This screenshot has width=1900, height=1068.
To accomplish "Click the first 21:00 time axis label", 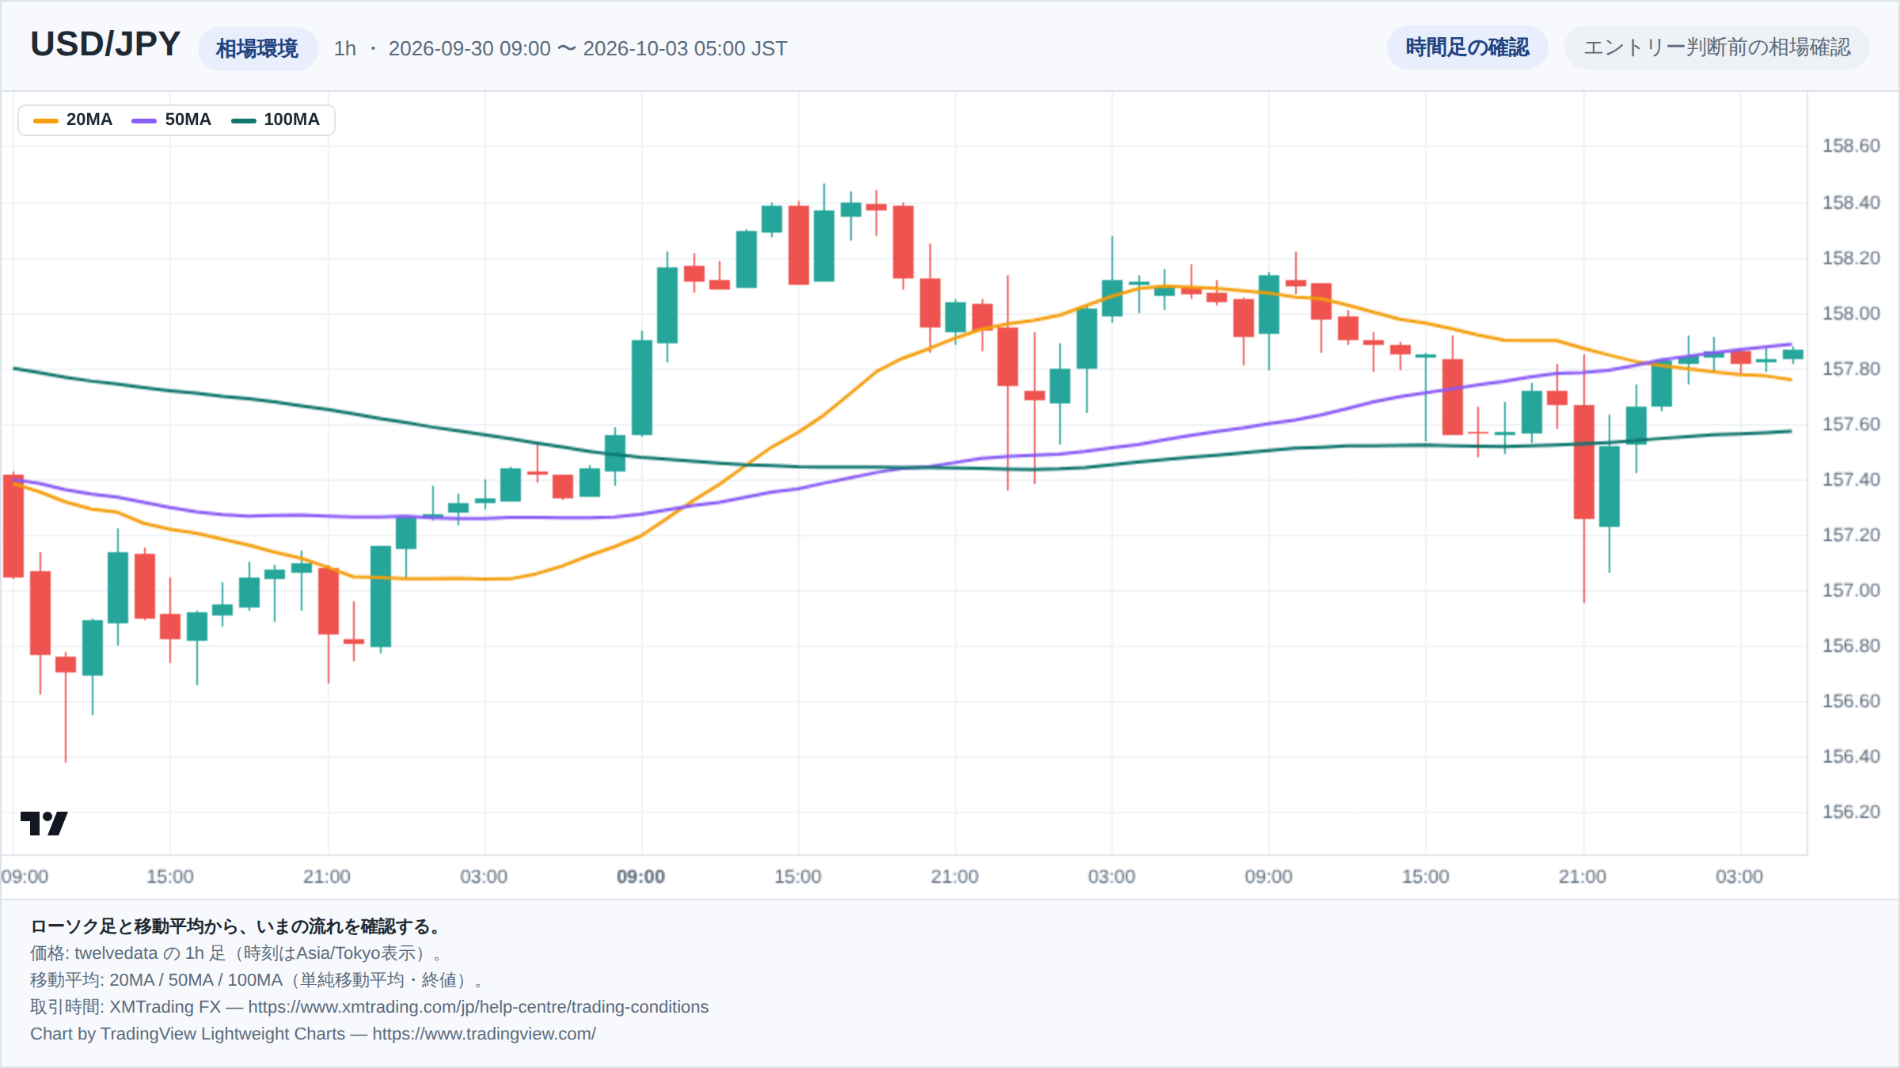I will (x=327, y=877).
